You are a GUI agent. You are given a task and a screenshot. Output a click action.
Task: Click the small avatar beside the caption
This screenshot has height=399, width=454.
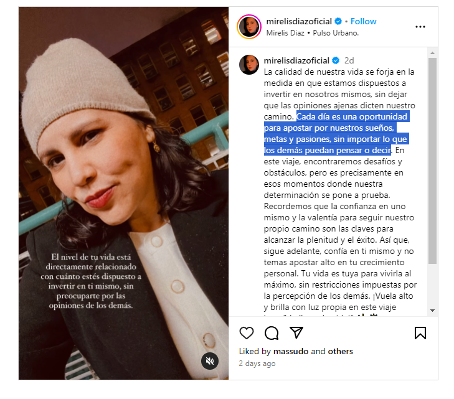pyautogui.click(x=249, y=65)
